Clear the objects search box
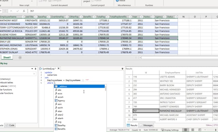This screenshot has width=218, height=132. point(34,74)
